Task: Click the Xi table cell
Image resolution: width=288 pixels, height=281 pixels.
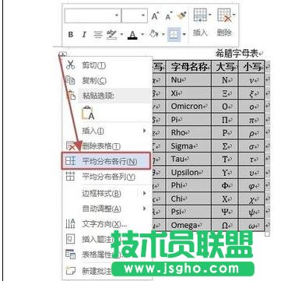Action: click(x=189, y=93)
